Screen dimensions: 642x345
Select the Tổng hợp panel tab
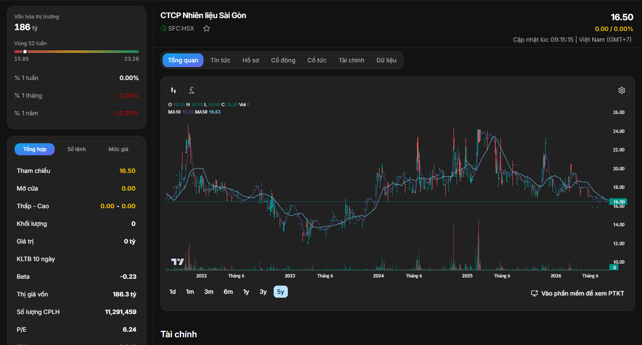point(35,149)
